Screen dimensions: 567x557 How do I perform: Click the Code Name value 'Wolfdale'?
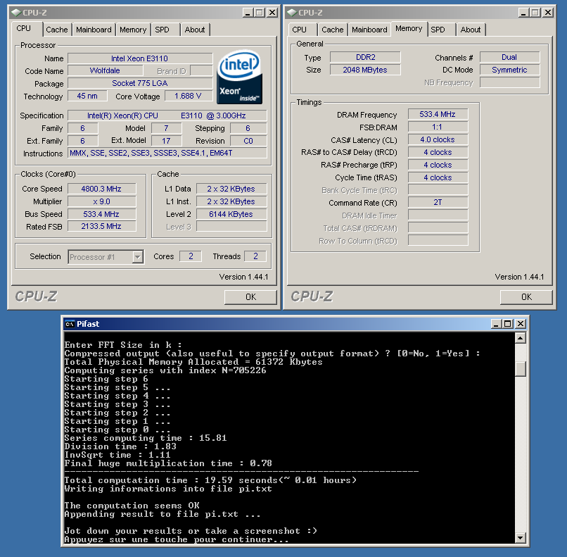(x=105, y=70)
